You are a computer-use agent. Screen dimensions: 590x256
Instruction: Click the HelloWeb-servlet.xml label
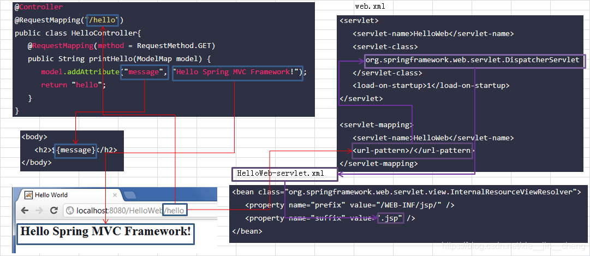pyautogui.click(x=281, y=174)
